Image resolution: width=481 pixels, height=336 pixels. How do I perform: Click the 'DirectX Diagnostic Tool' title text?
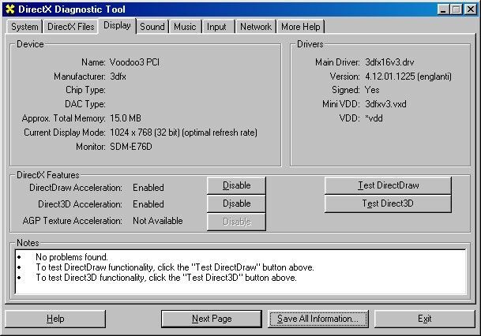click(x=72, y=9)
